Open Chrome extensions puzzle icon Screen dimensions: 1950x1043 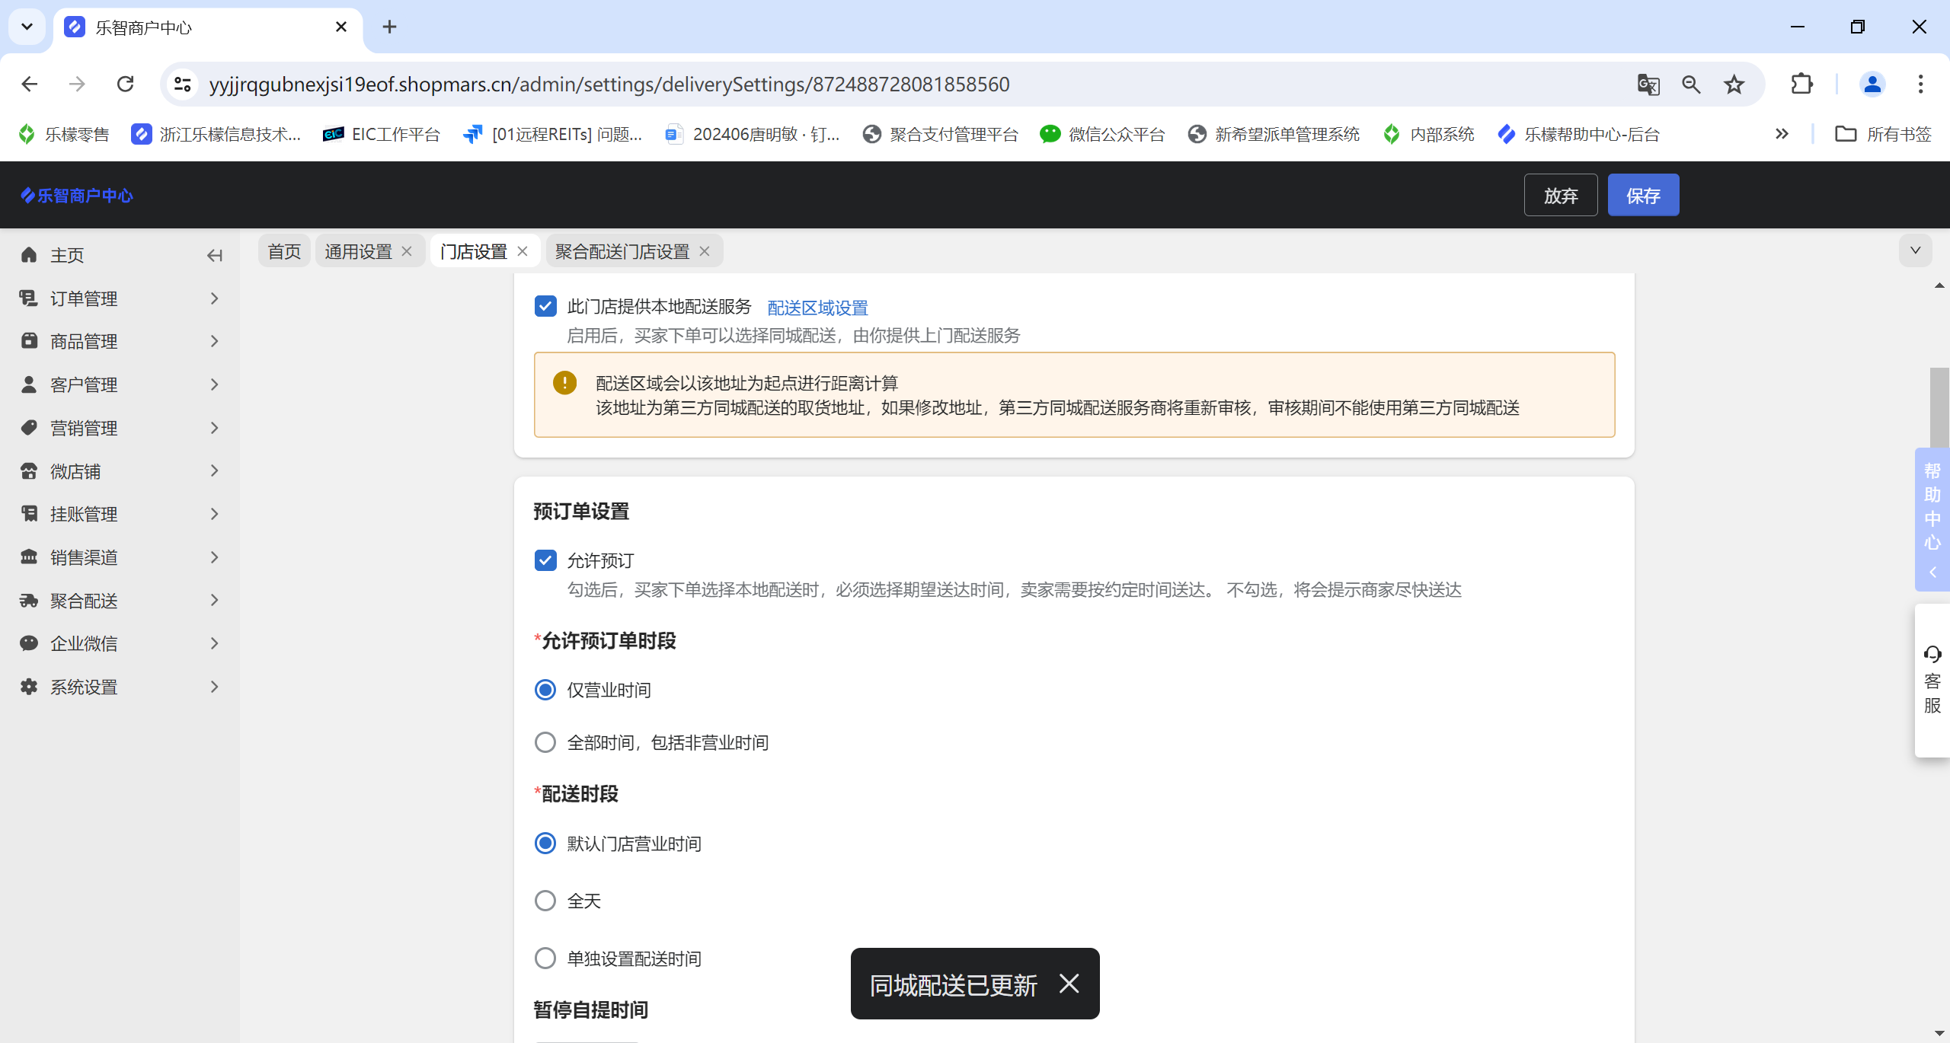click(x=1801, y=84)
